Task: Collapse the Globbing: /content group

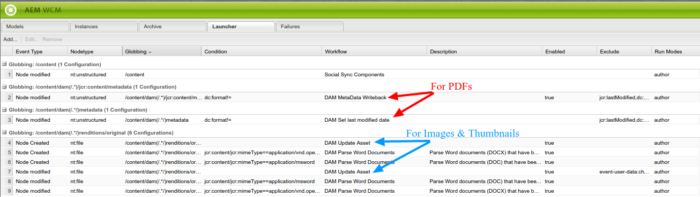Action: pos(5,64)
